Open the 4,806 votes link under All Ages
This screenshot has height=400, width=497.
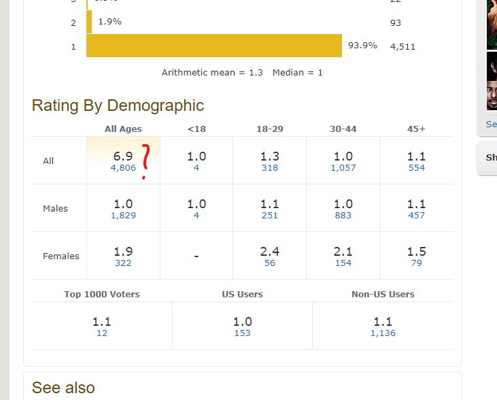tap(123, 167)
